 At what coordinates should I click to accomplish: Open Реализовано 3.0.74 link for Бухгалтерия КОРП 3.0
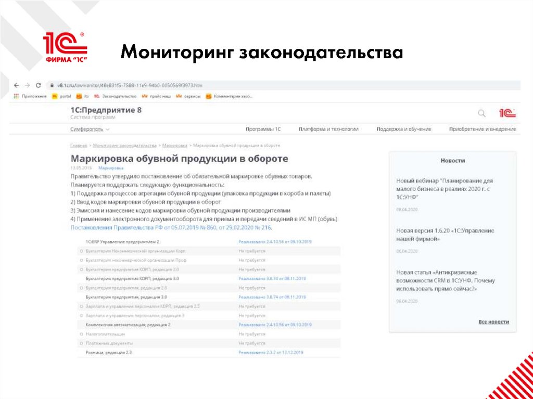click(272, 278)
